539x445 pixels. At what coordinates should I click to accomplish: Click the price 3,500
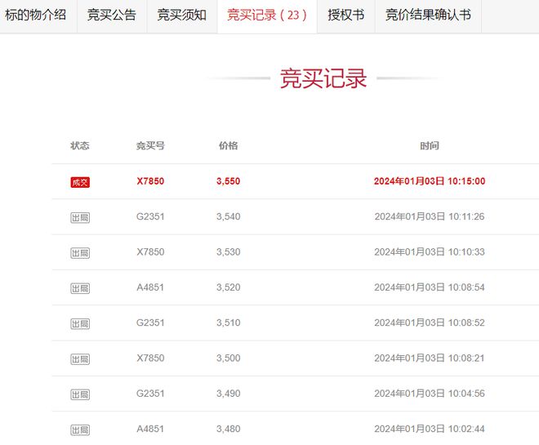click(x=228, y=358)
